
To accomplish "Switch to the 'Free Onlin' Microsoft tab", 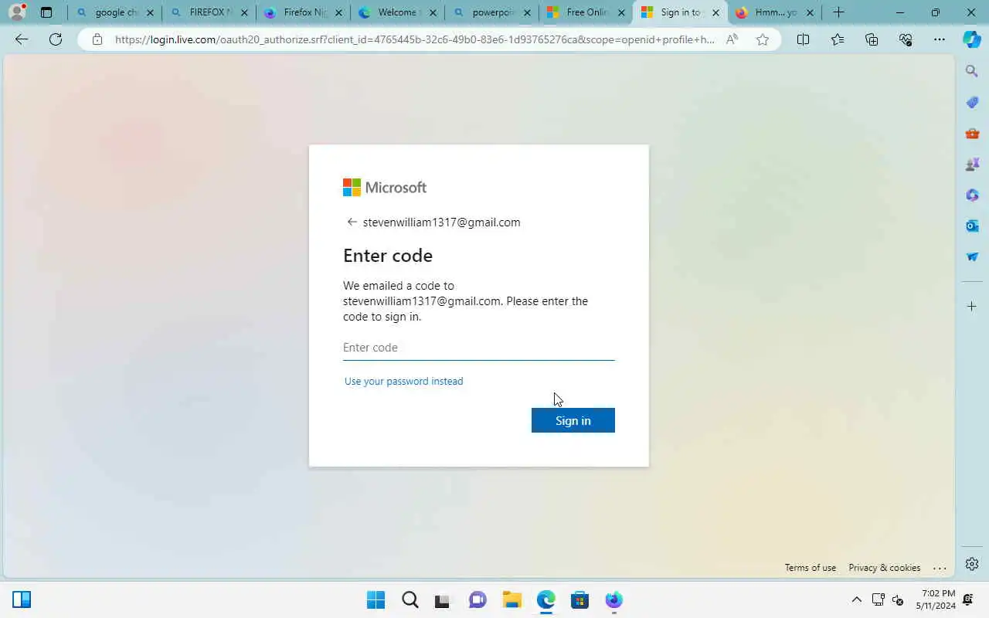I will 587,12.
